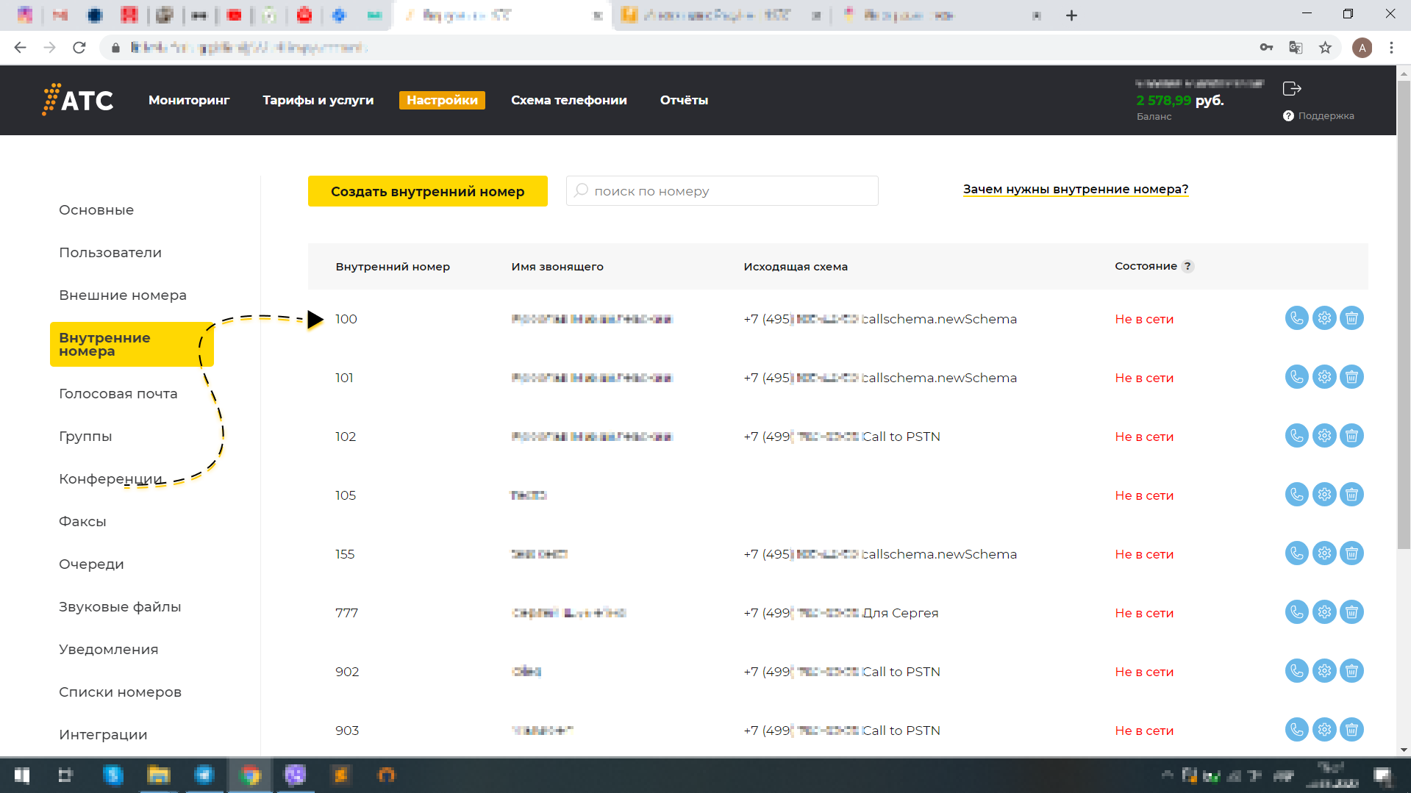Image resolution: width=1411 pixels, height=793 pixels.
Task: Click the page vertical scrollbar
Action: [1403, 331]
